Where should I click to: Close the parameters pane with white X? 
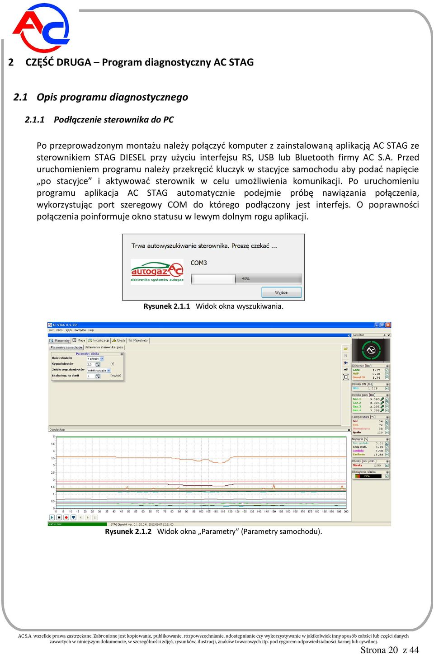[349, 335]
